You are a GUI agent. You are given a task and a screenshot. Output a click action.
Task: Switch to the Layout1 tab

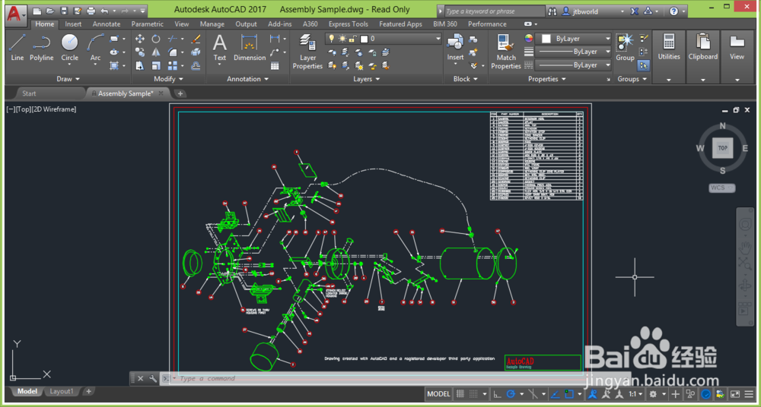[x=62, y=392]
